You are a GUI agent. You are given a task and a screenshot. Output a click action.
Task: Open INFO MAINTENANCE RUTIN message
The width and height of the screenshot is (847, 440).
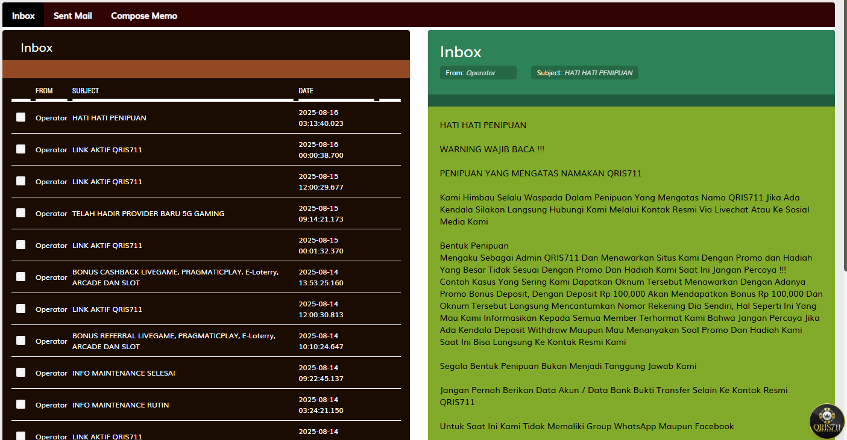(121, 405)
